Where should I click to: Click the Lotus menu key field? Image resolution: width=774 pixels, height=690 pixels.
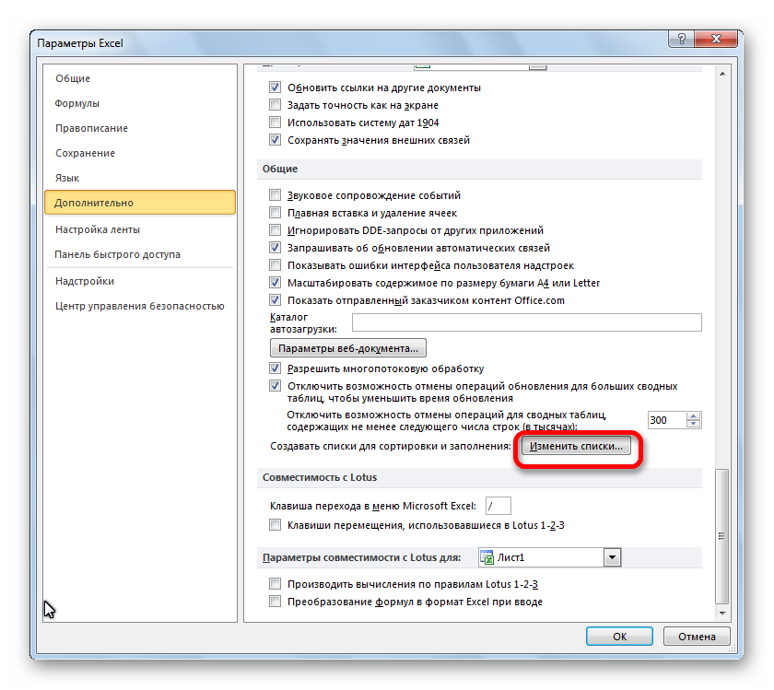498,506
